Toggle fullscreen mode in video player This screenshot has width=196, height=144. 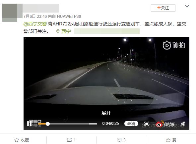tap(147, 124)
